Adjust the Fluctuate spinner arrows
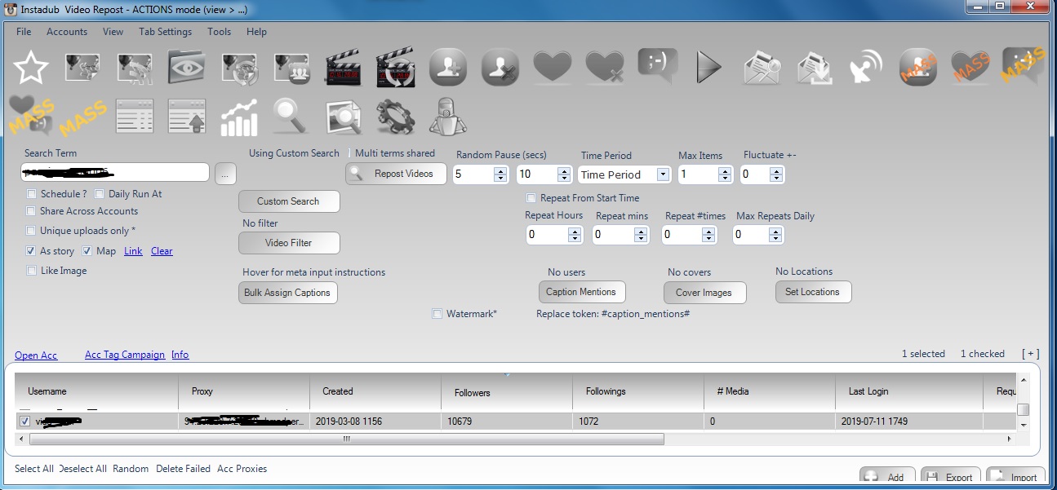 click(x=775, y=174)
